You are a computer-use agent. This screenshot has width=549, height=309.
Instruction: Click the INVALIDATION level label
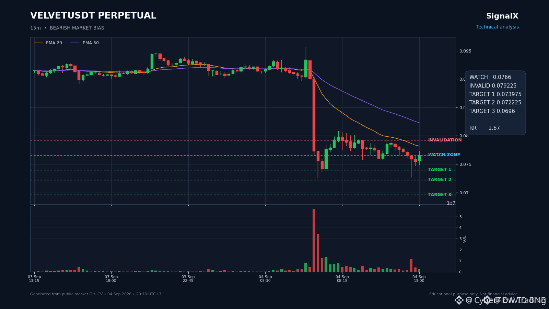(x=445, y=140)
